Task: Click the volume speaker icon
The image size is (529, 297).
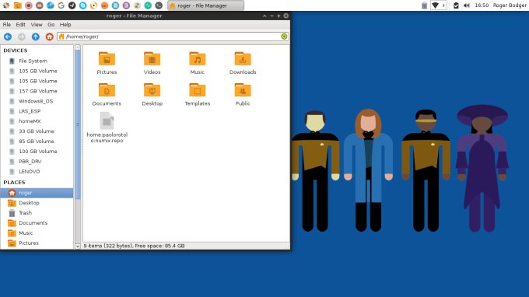Action: coord(467,5)
